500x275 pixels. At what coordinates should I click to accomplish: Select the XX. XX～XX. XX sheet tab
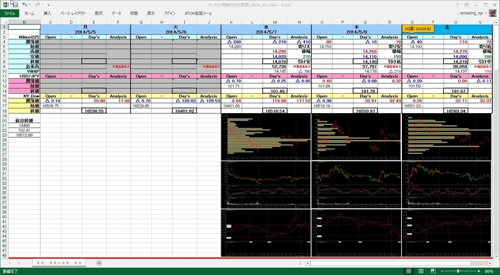click(x=59, y=263)
